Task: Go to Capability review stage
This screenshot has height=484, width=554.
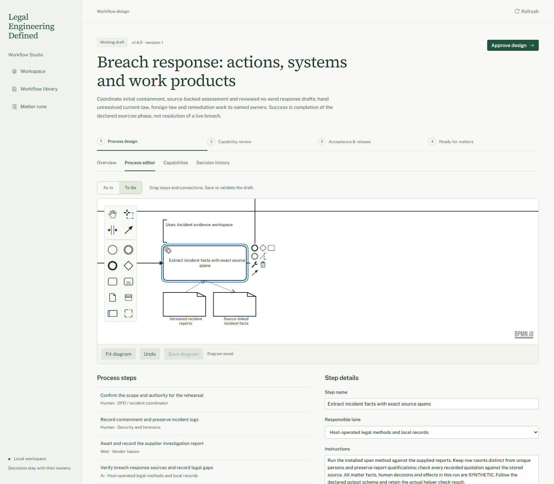Action: pos(230,142)
